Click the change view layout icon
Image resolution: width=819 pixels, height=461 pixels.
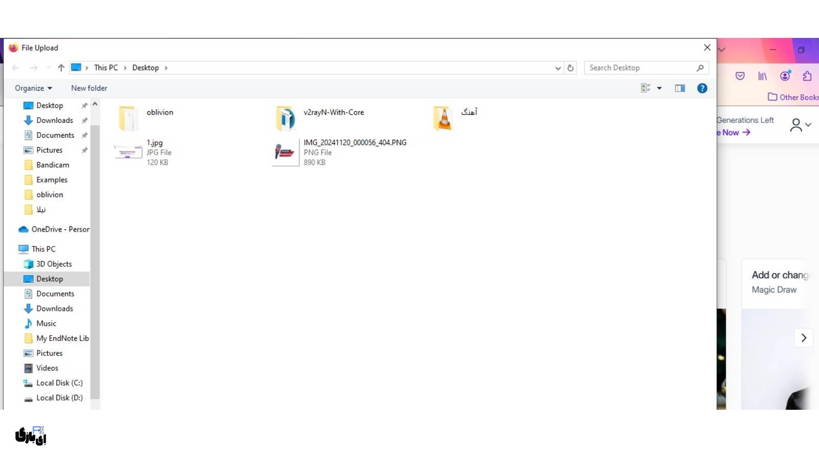click(645, 88)
